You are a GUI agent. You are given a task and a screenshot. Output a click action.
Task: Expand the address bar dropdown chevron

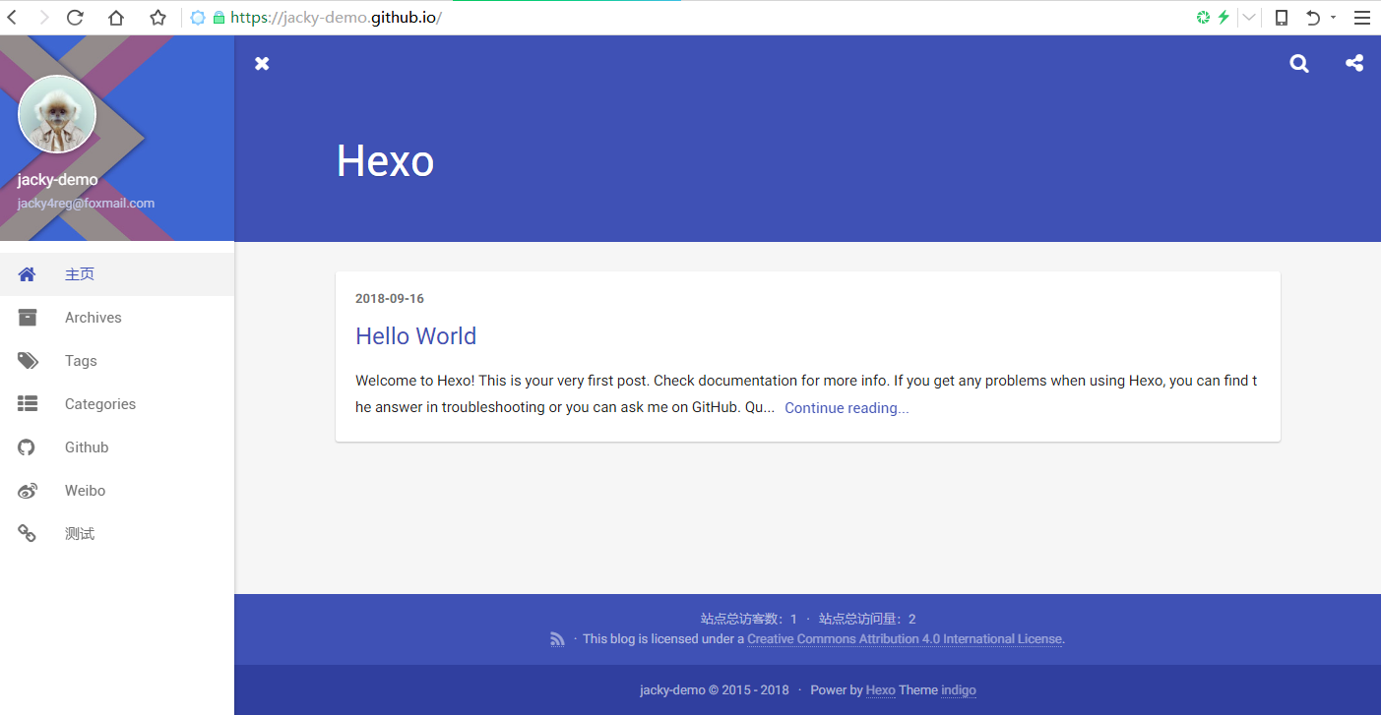click(1249, 18)
